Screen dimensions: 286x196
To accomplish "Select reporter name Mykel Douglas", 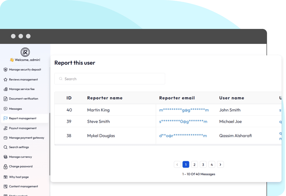I will [x=101, y=136].
